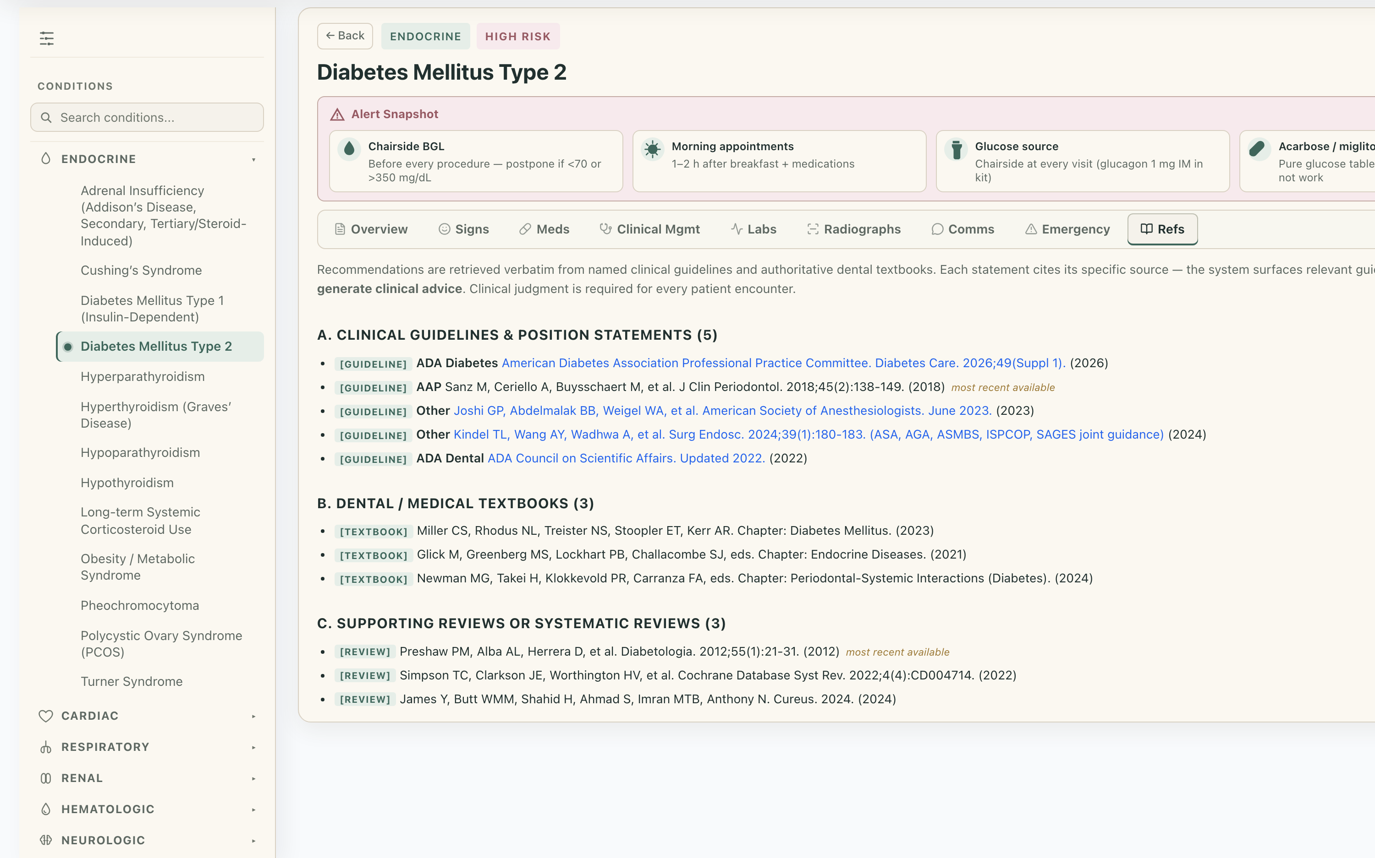The height and width of the screenshot is (858, 1375).
Task: Click the Comms speech bubble icon
Action: [x=938, y=229]
